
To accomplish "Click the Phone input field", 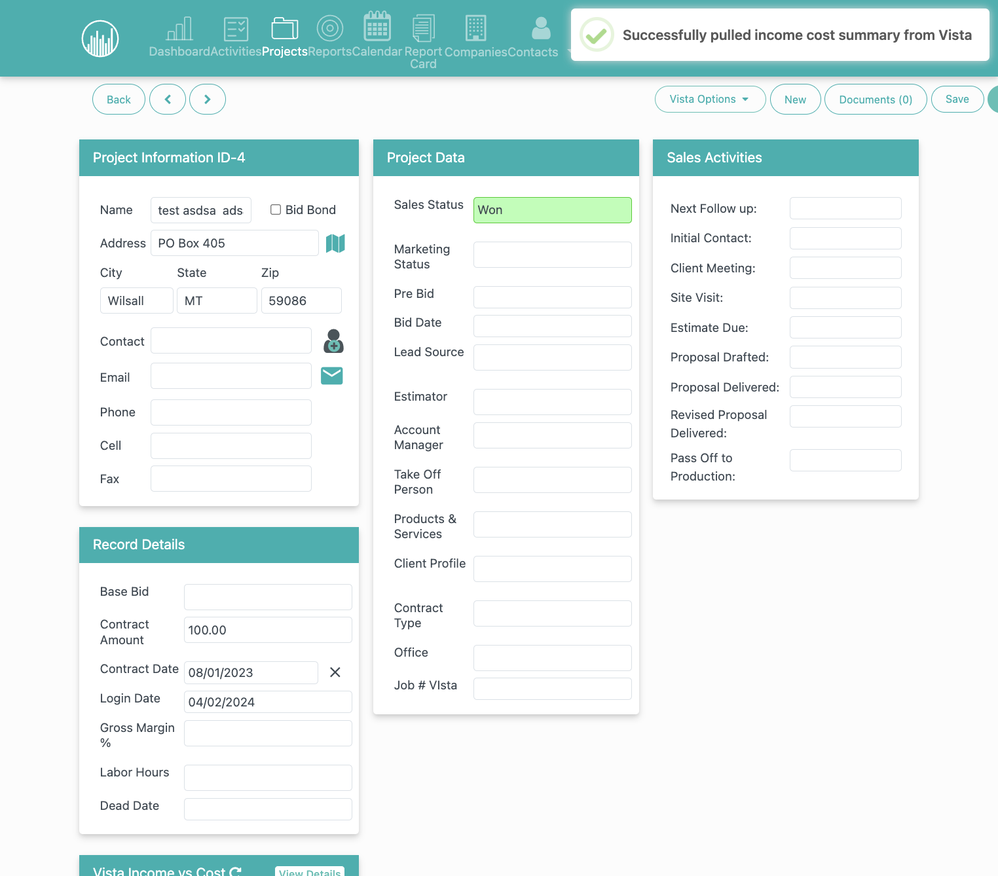I will (x=231, y=412).
